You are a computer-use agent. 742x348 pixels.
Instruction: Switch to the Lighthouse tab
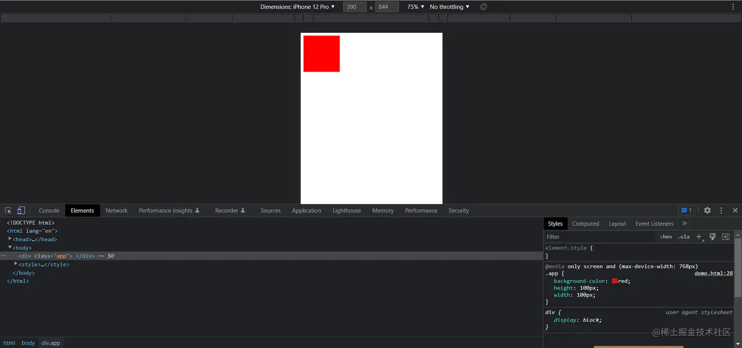point(346,210)
